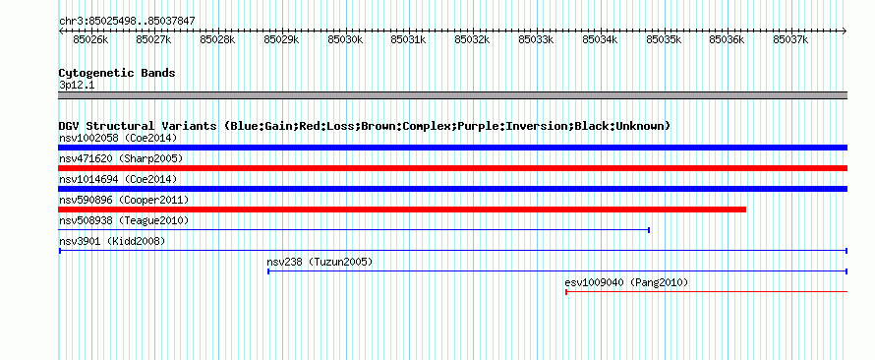This screenshot has width=875, height=360.
Task: Click the 85034k ruler tick label
Action: coord(600,39)
